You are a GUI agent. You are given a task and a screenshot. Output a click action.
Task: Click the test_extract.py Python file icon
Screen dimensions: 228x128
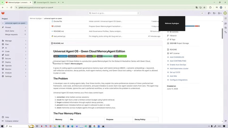[52, 36]
